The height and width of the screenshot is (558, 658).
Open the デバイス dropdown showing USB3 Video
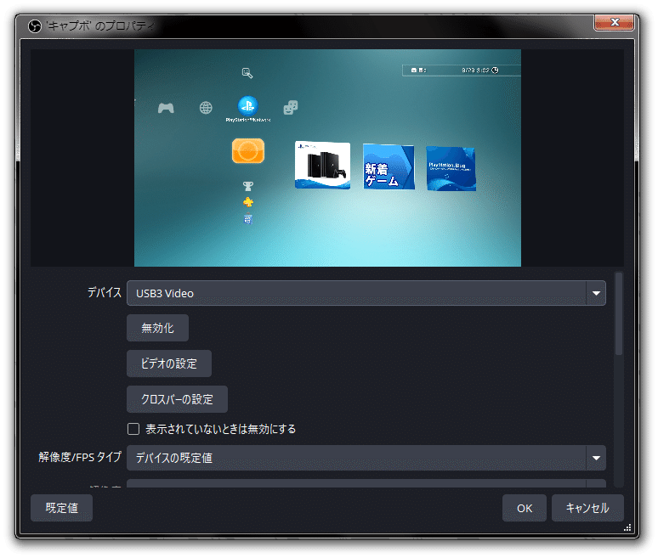366,293
